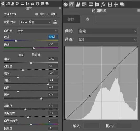Open Basic aperture icon in right panel

tap(65, 4)
